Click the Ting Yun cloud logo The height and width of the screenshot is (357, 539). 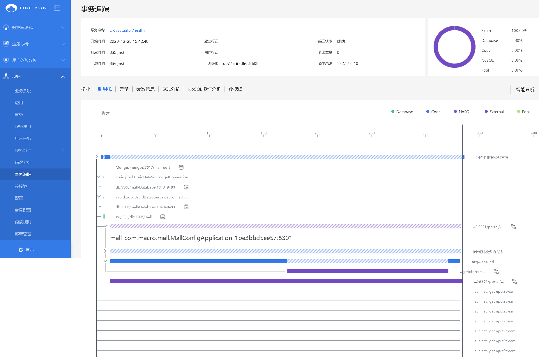[x=11, y=8]
